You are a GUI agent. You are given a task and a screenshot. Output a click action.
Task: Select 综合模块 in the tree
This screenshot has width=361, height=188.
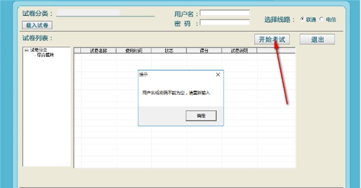[x=45, y=55]
